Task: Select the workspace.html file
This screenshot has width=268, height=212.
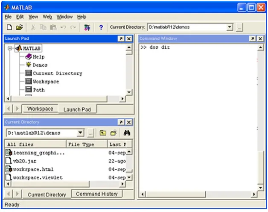Action: 65,169
